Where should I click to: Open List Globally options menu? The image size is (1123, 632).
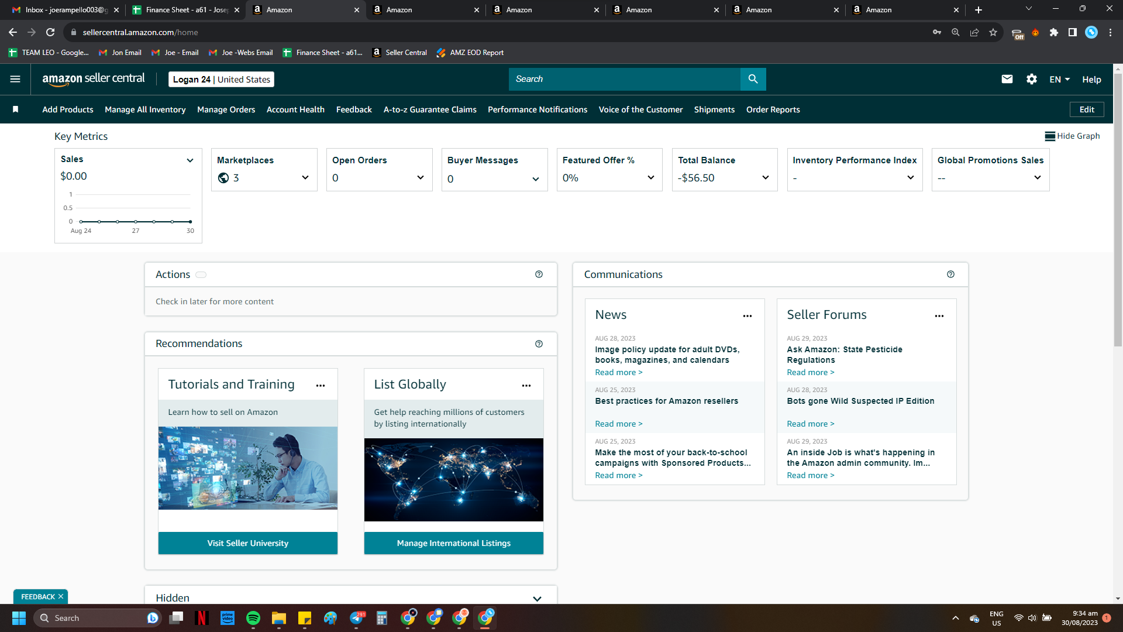tap(526, 386)
